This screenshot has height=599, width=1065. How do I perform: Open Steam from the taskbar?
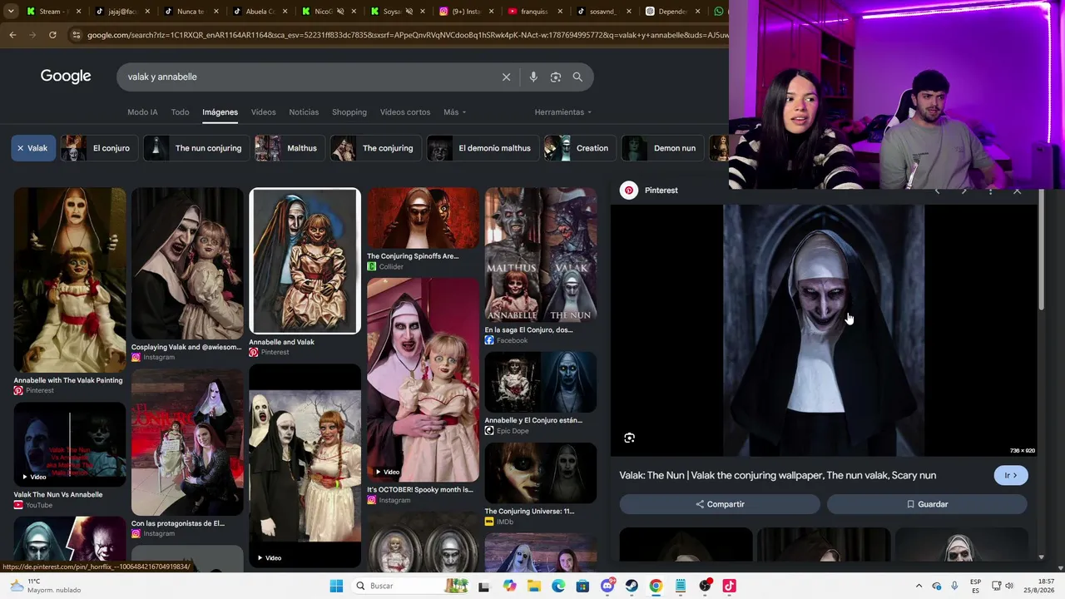pos(632,586)
